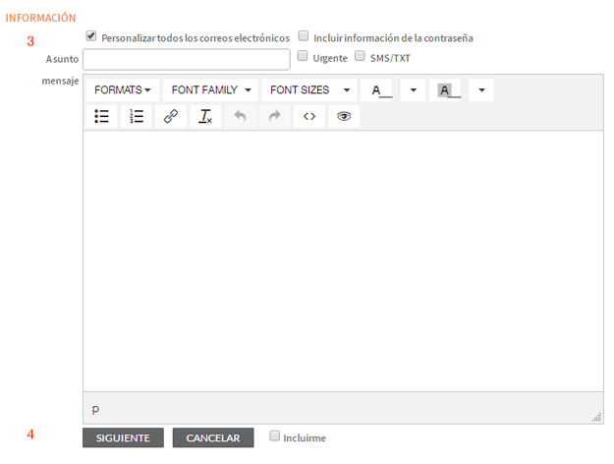The height and width of the screenshot is (464, 614).
Task: Click the redo arrow icon
Action: click(274, 116)
